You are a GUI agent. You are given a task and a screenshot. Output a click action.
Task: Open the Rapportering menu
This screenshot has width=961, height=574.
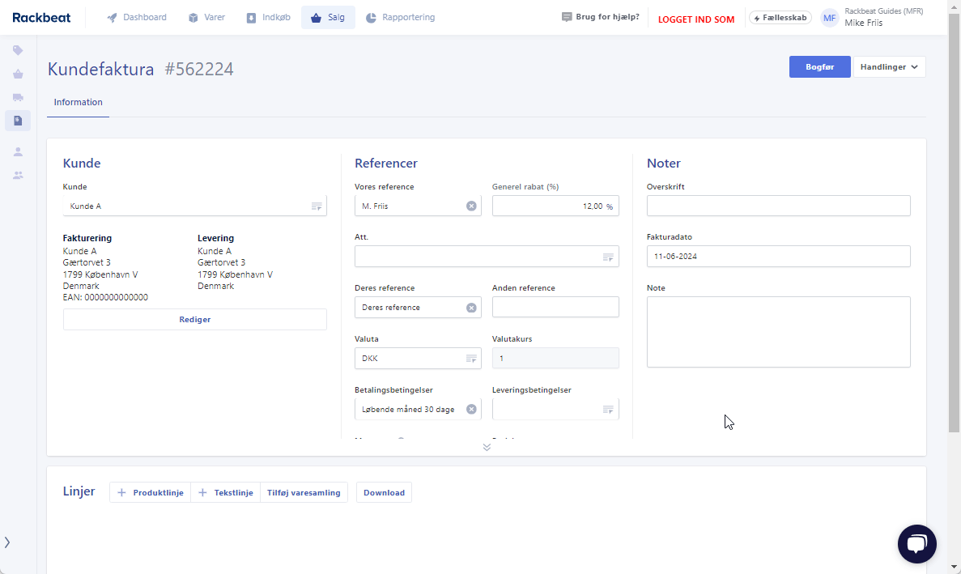[x=400, y=17]
